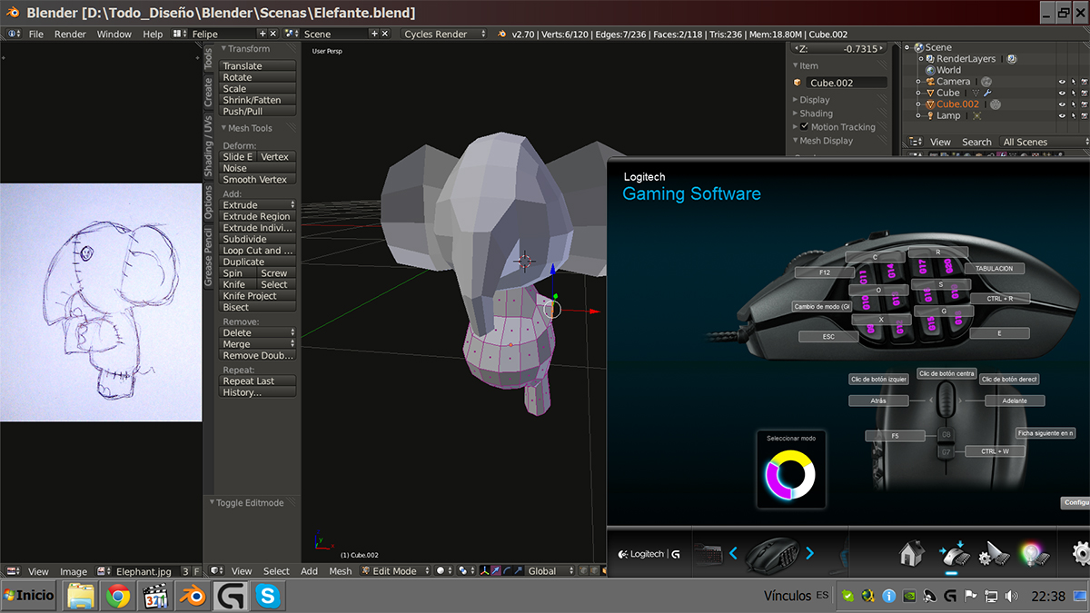
Task: Click the World icon in outliner
Action: click(x=929, y=70)
